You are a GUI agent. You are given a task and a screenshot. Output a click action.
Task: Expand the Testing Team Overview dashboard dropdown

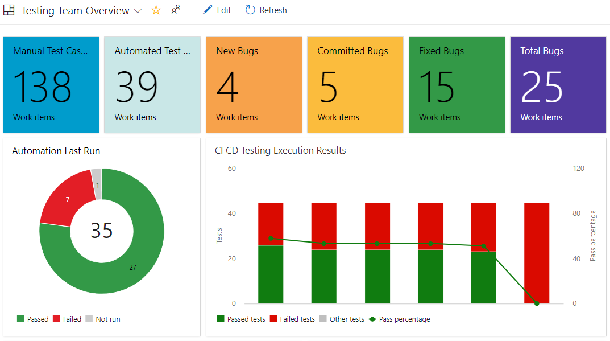pyautogui.click(x=138, y=11)
